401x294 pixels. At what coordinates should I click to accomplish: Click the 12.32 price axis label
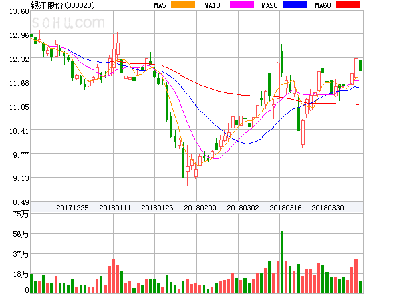pos(19,59)
